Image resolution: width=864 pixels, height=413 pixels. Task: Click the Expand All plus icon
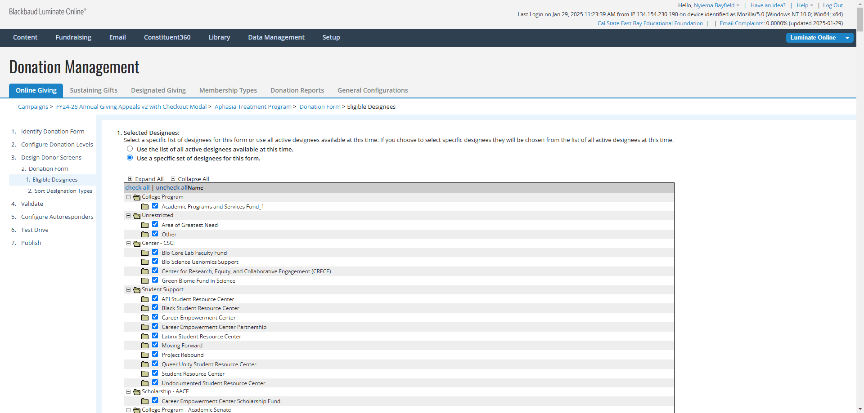click(x=130, y=179)
